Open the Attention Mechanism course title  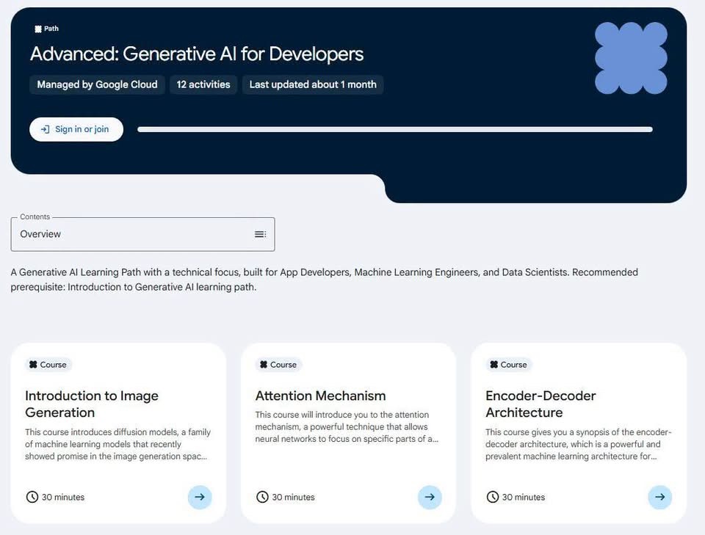pyautogui.click(x=321, y=396)
